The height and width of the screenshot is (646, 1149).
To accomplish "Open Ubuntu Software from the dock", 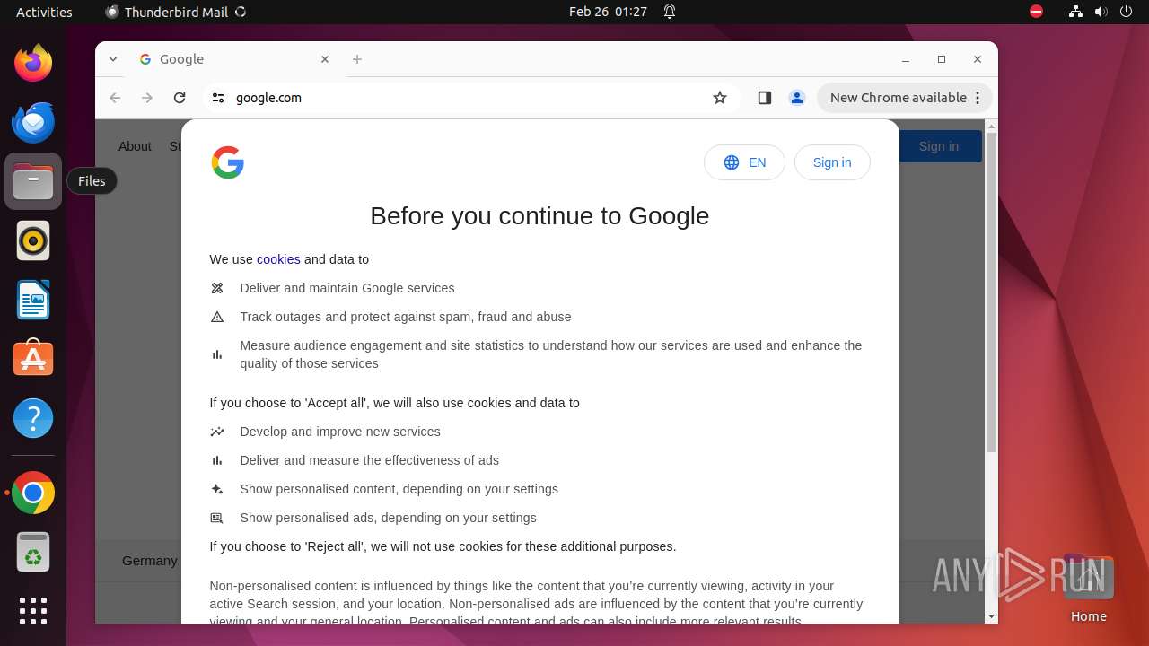I will pyautogui.click(x=33, y=358).
